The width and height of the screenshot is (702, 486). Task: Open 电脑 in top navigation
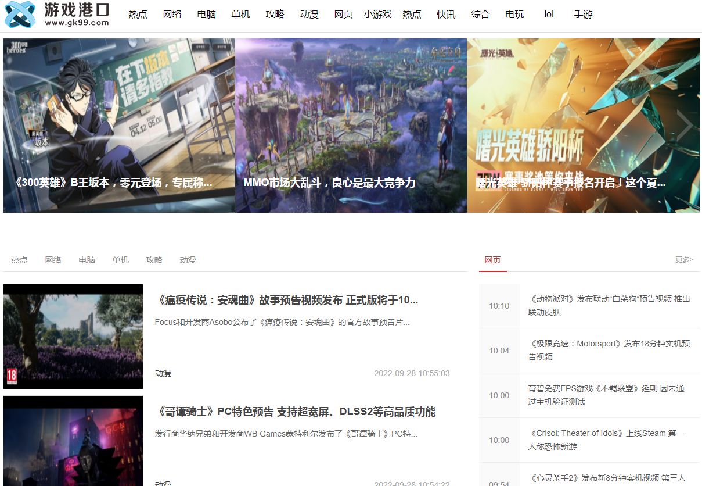[x=206, y=15]
